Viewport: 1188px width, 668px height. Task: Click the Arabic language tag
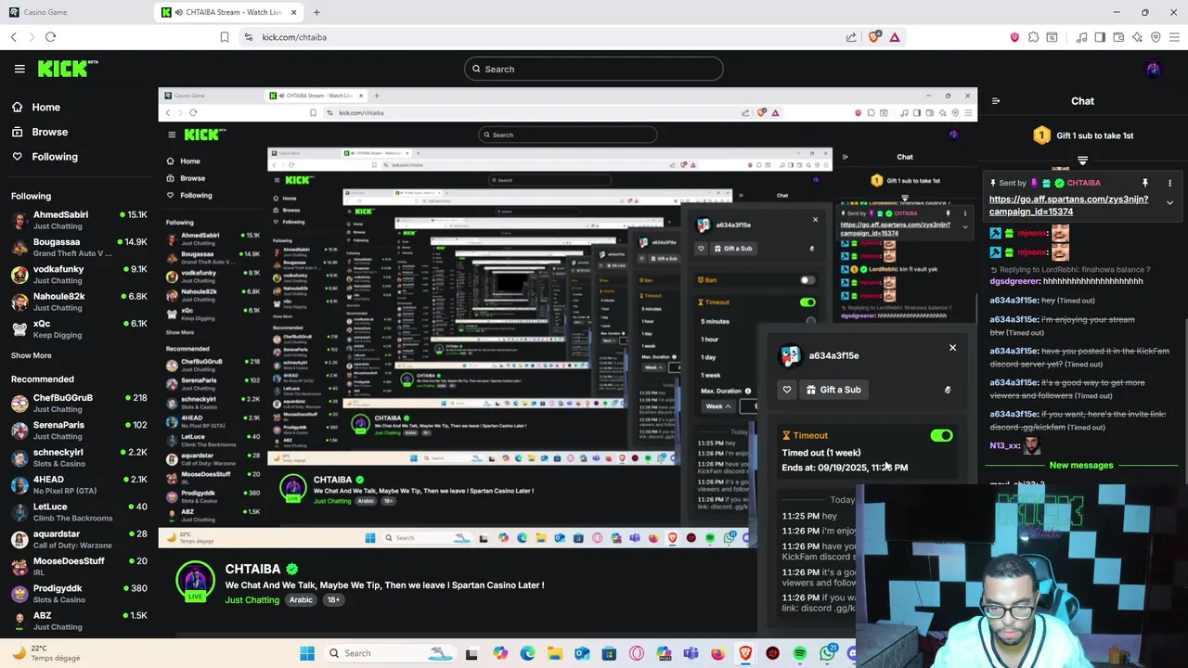[x=301, y=600]
